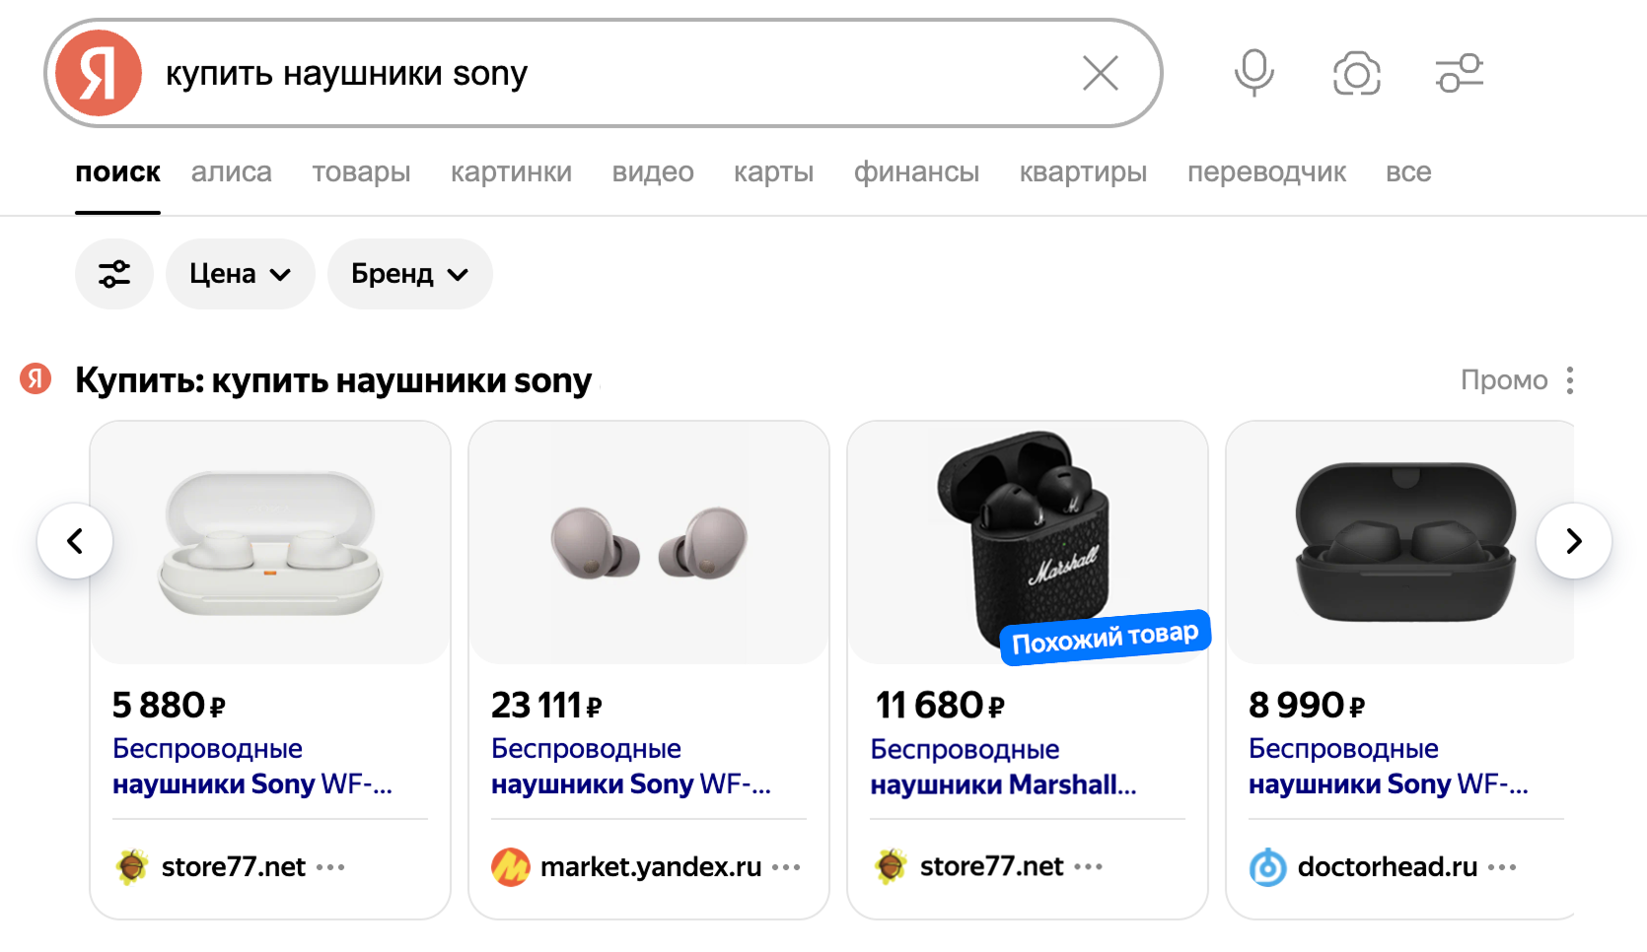Open image search via camera icon
Viewport: 1647px width, 952px height.
click(1356, 73)
